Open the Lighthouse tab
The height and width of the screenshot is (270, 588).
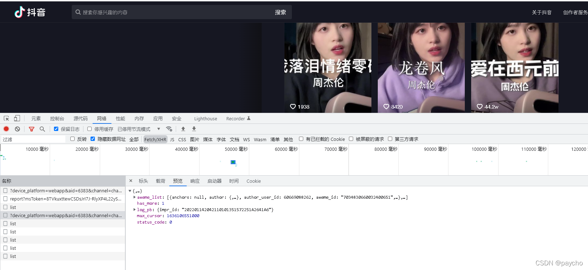(206, 119)
